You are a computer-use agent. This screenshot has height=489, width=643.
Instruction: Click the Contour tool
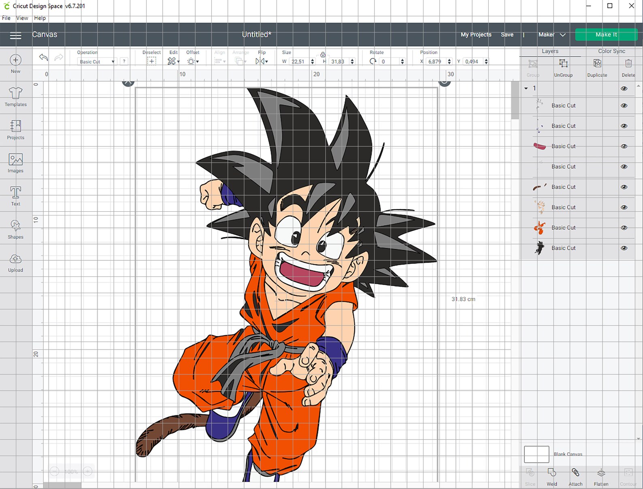tap(628, 472)
